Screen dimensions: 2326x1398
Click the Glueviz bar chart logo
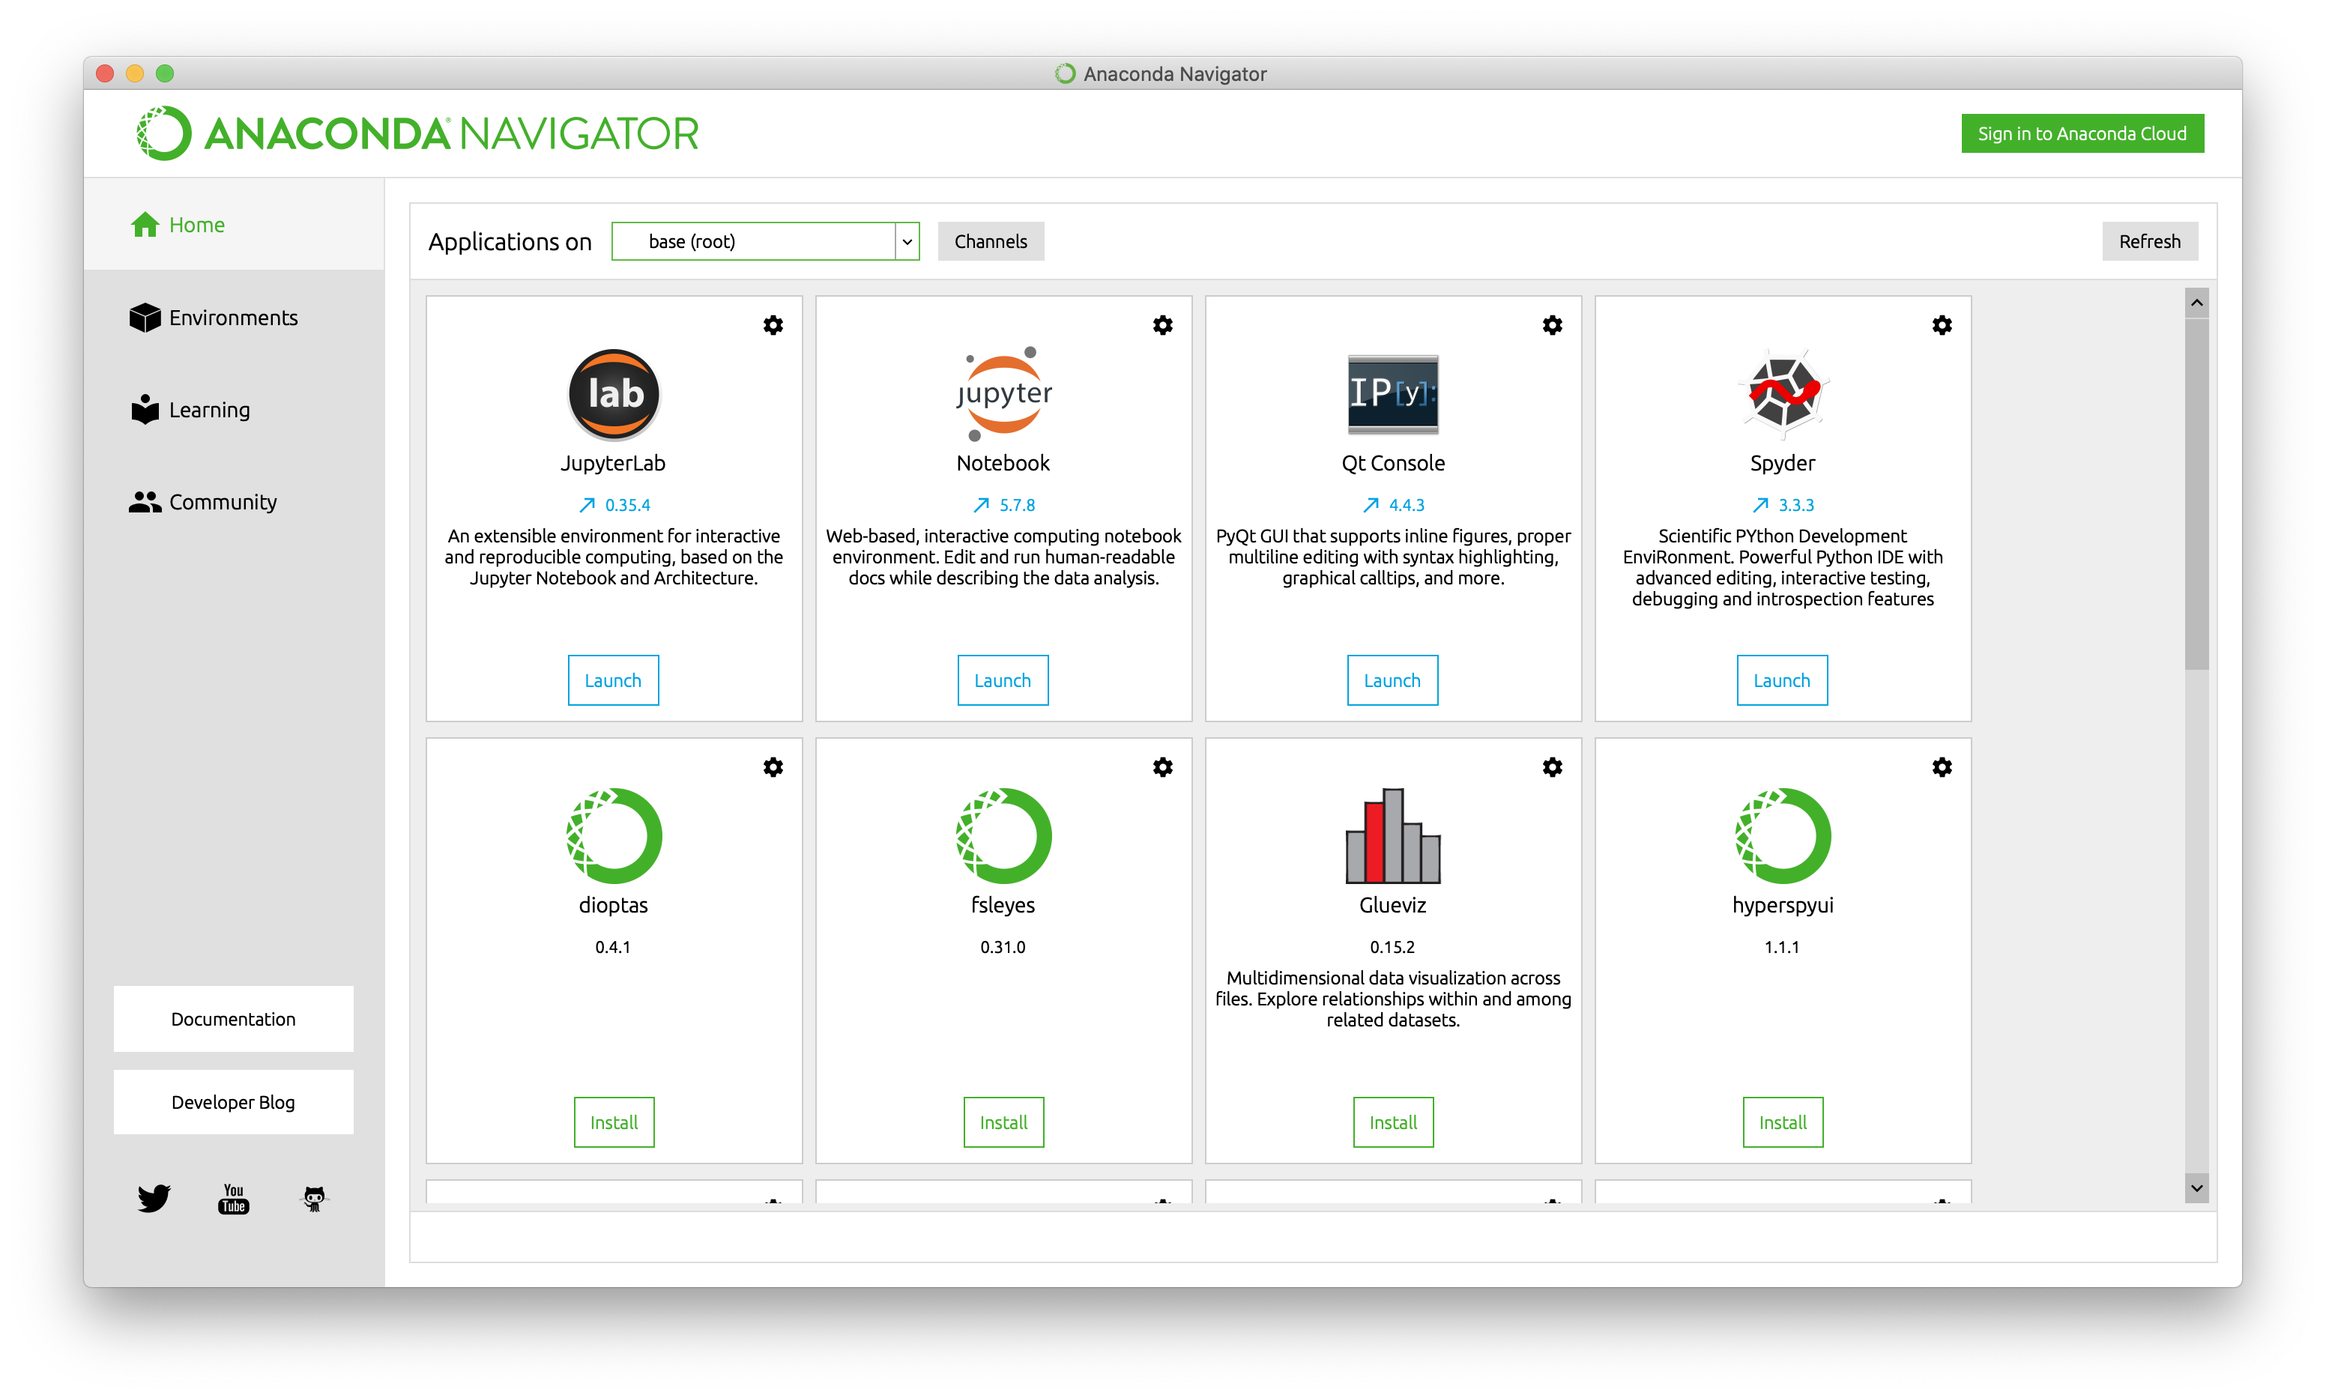[1392, 835]
